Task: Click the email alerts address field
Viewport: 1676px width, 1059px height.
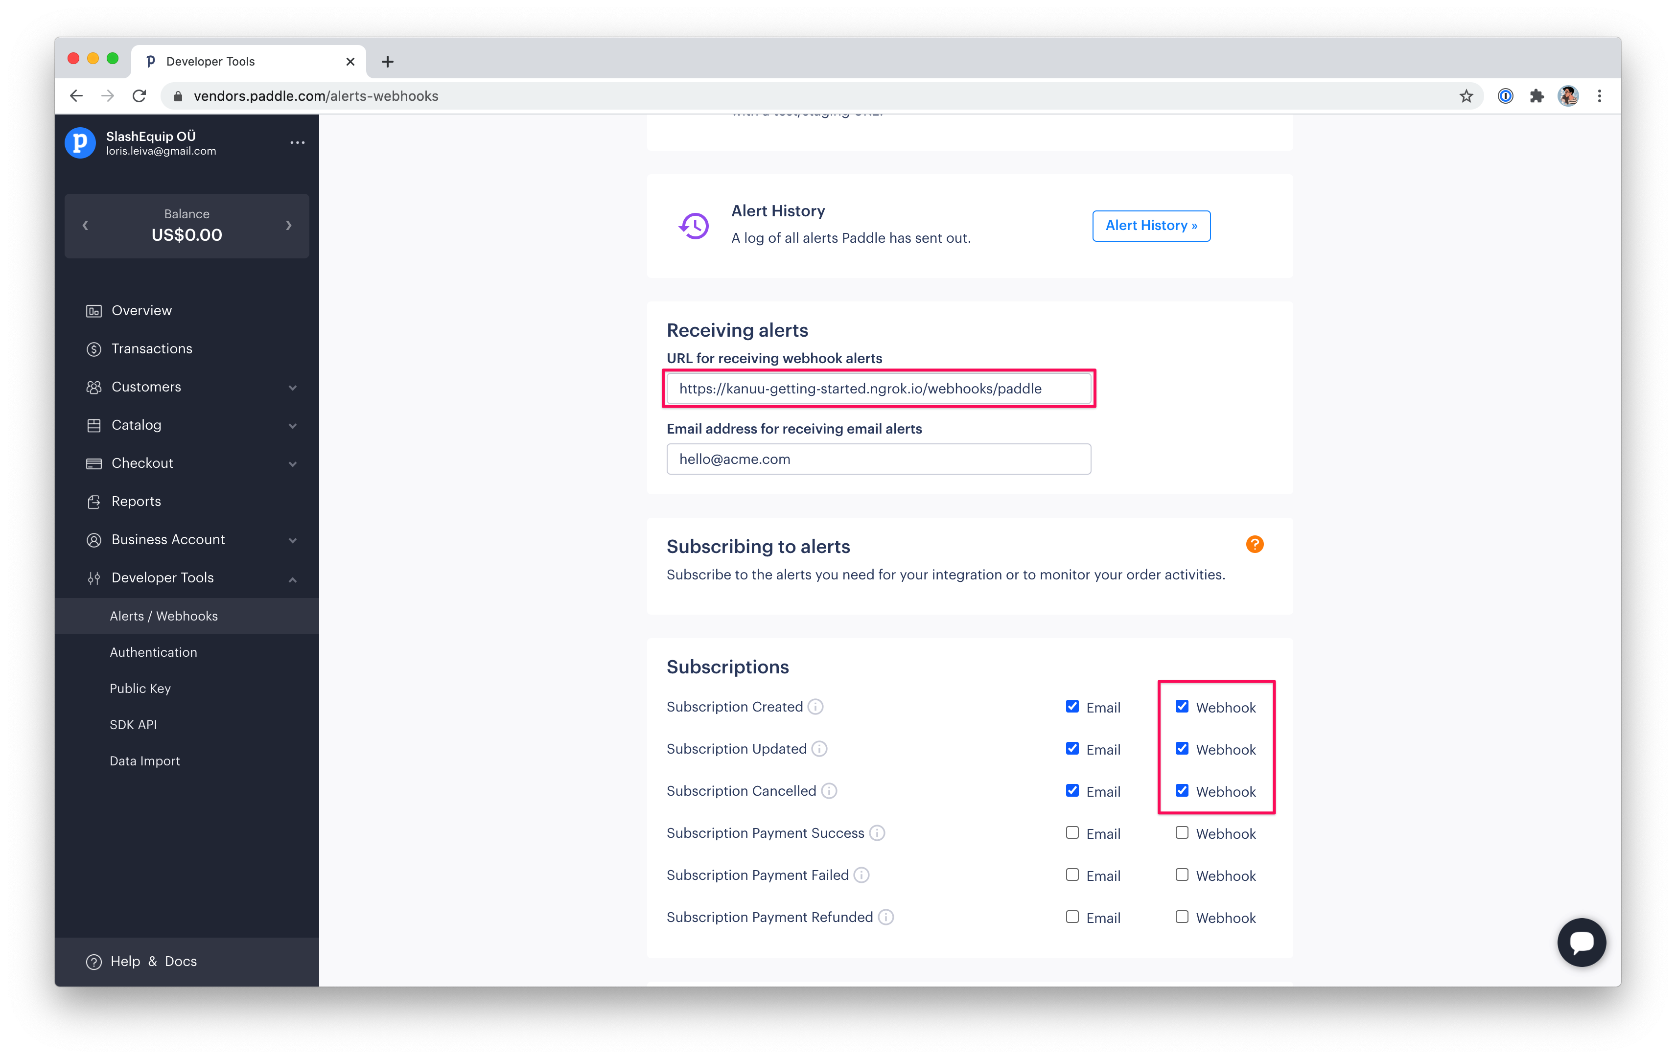Action: click(x=878, y=459)
